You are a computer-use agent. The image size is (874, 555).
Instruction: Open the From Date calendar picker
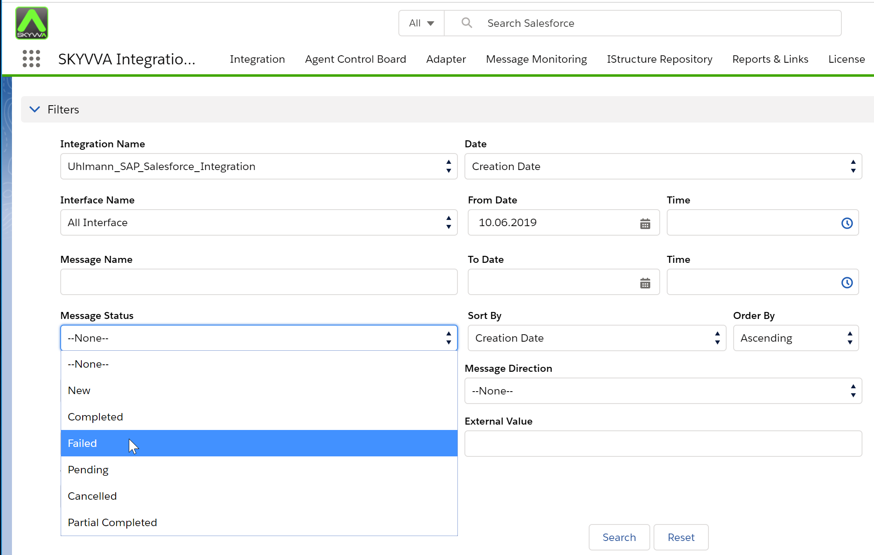pyautogui.click(x=645, y=223)
